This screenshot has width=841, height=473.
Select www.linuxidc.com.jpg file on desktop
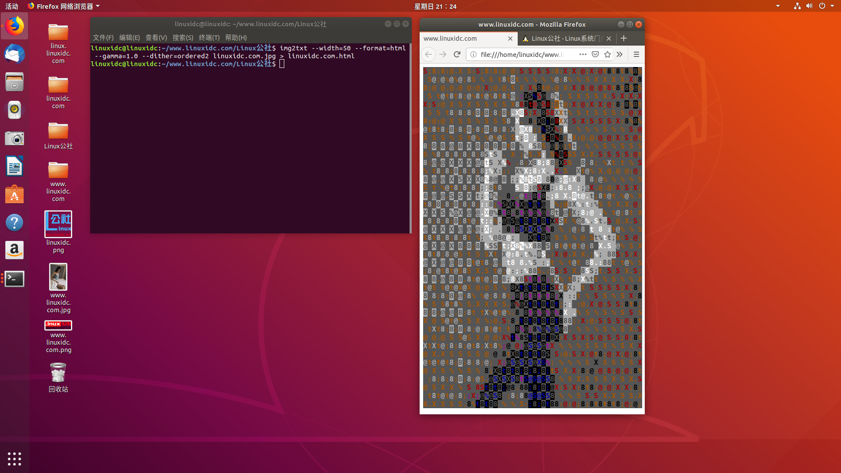point(58,288)
